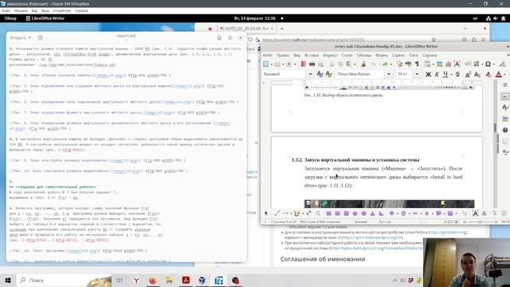Click Insert Image icon in Writer toolbar
510x287 pixels.
click(x=439, y=64)
